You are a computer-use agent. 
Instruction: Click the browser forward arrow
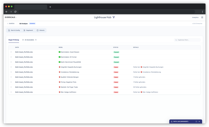tap(11, 12)
